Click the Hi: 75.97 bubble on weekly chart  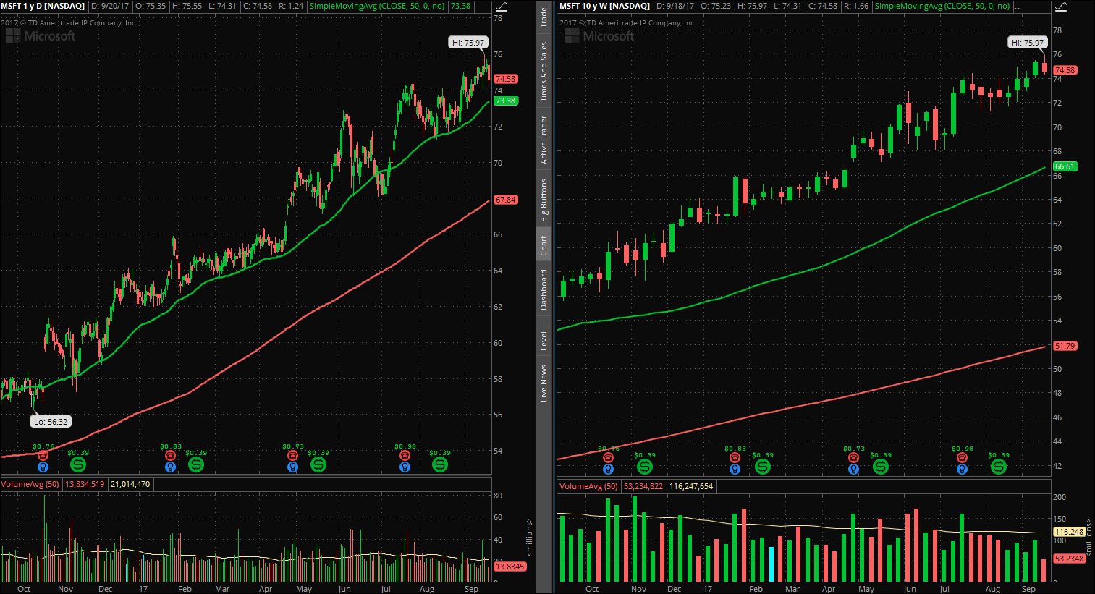(x=1028, y=43)
